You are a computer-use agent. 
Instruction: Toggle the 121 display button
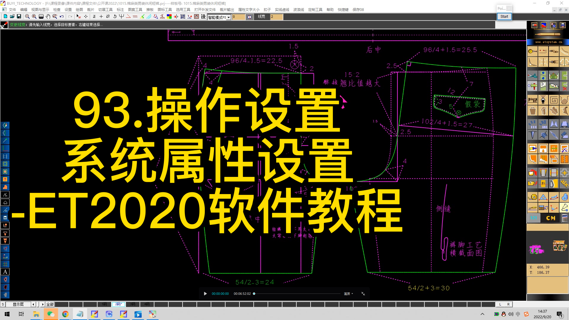(x=534, y=218)
